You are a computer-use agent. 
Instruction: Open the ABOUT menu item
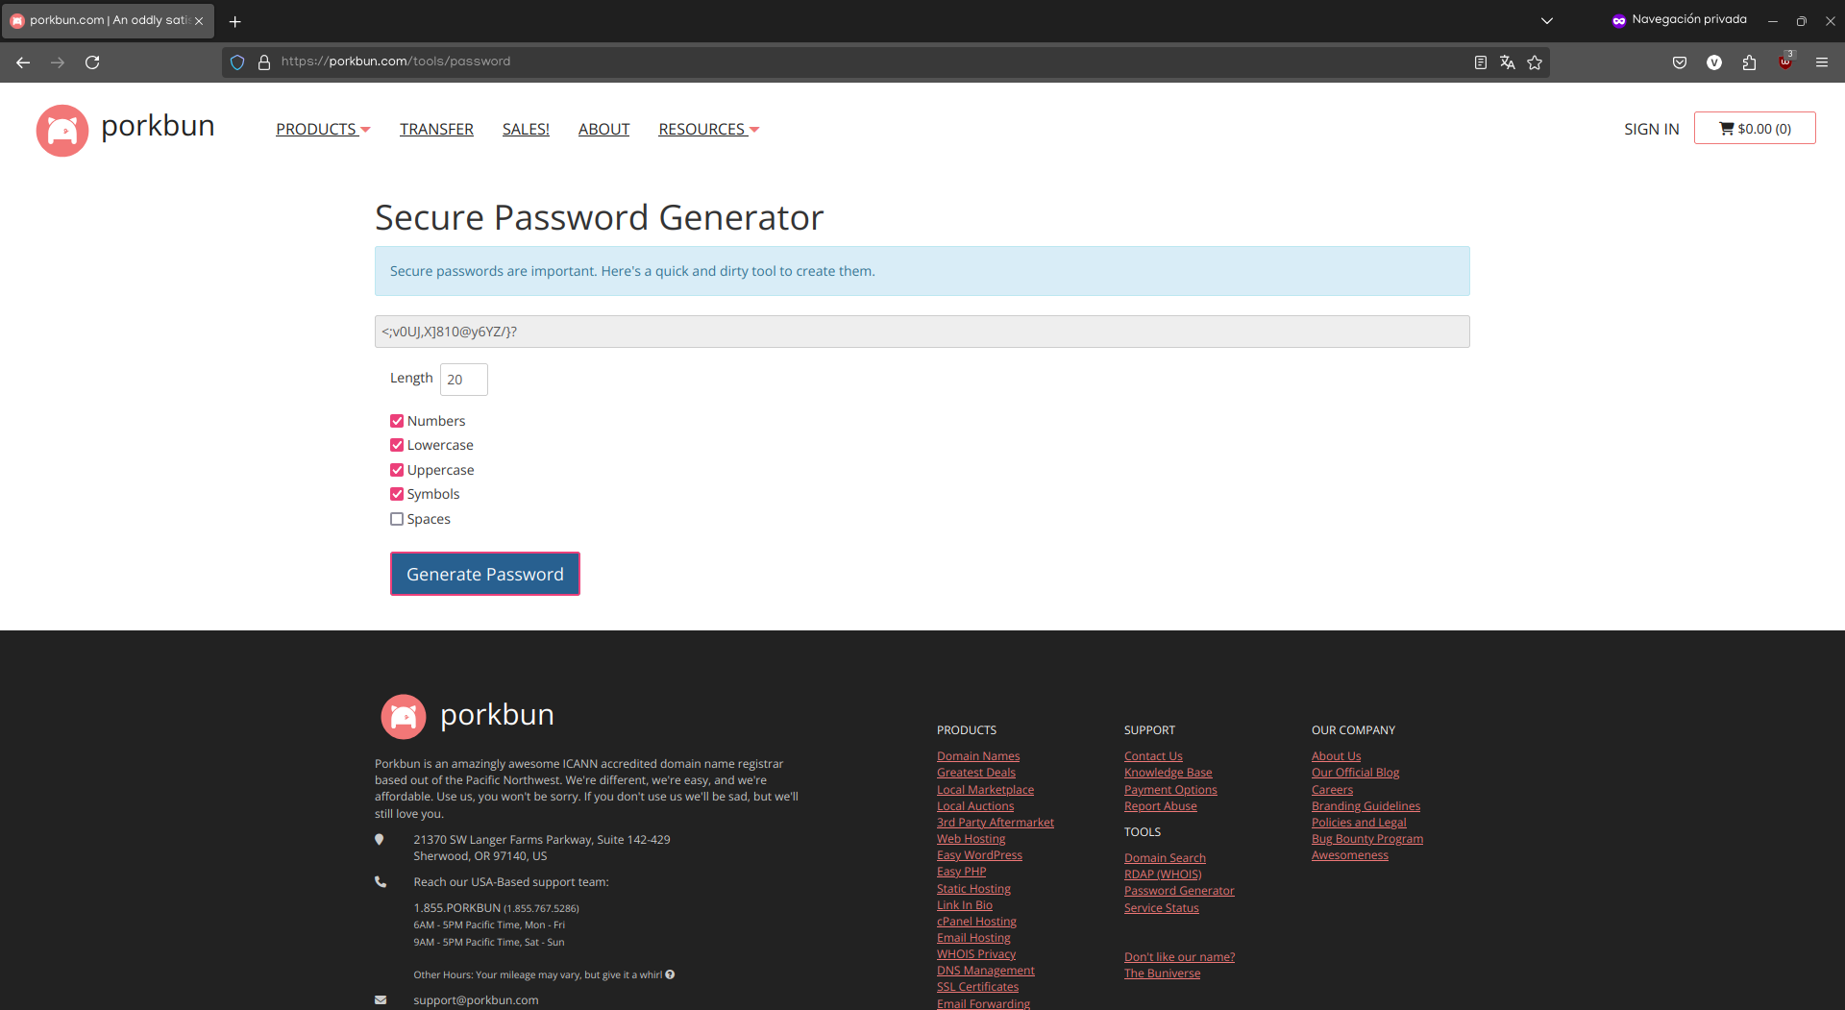[x=603, y=129]
